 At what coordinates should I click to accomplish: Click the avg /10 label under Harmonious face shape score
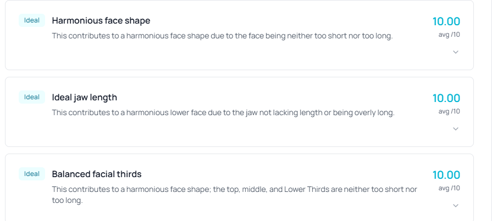(449, 34)
